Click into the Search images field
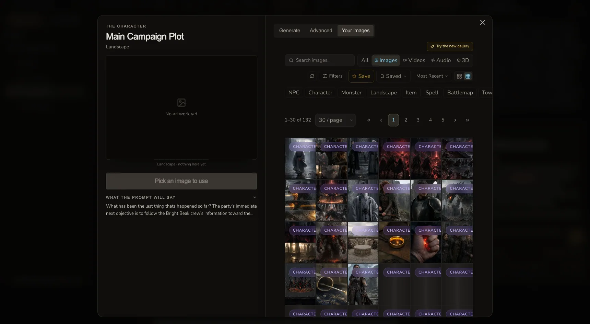Screen dimensions: 590x324 320,60
